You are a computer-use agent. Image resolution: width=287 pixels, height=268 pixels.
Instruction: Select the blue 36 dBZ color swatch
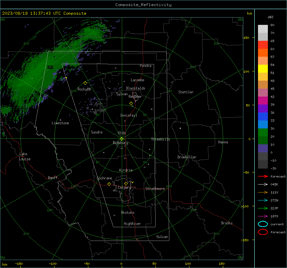click(x=263, y=116)
